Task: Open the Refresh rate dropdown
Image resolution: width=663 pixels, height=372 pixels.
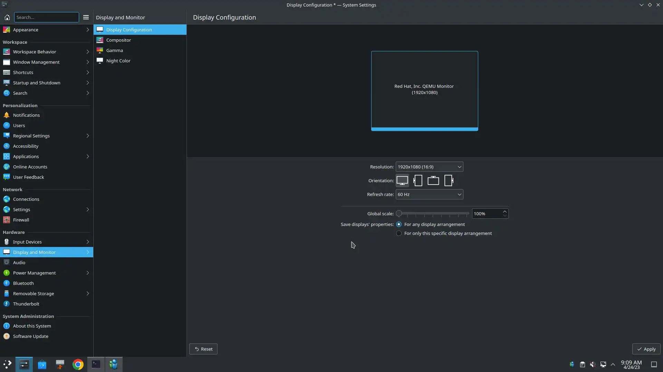Action: pos(429,194)
